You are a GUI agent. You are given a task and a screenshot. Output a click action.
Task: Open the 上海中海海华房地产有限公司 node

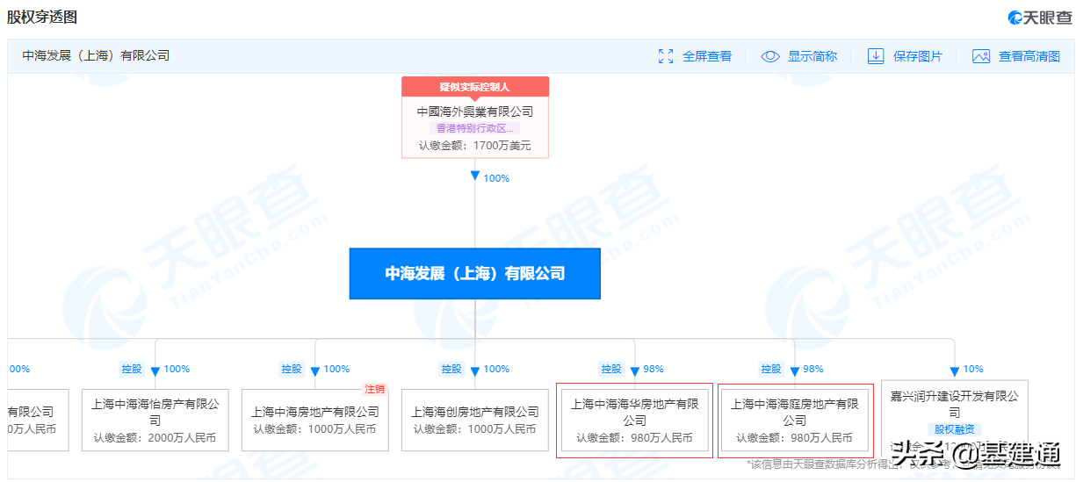pyautogui.click(x=634, y=421)
